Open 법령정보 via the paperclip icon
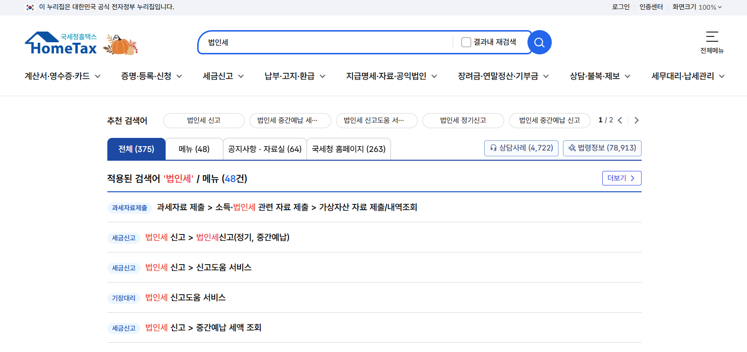The image size is (747, 352). pyautogui.click(x=602, y=148)
